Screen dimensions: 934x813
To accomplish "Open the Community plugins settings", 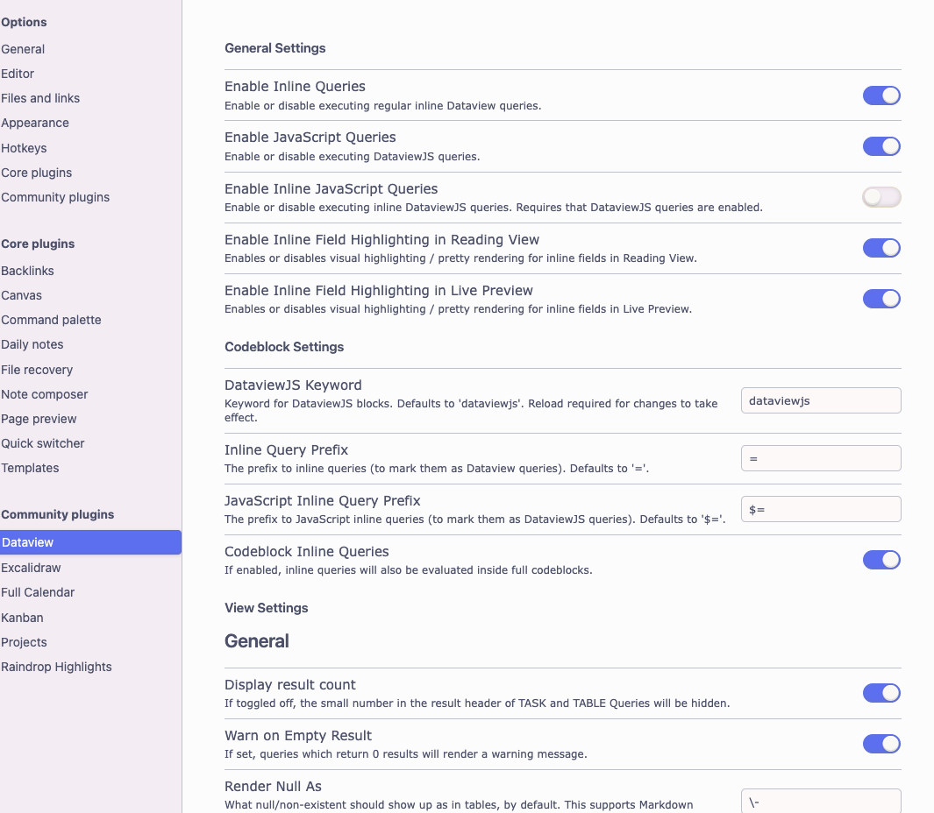I will (x=55, y=197).
